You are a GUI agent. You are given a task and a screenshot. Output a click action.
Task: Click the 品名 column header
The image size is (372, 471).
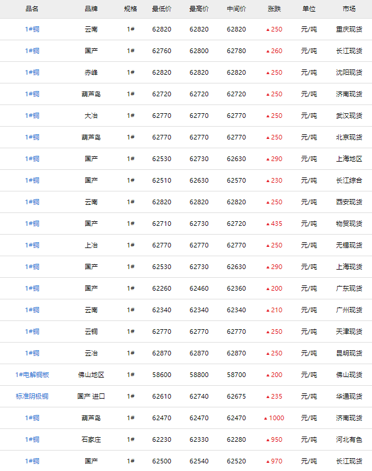click(x=32, y=9)
